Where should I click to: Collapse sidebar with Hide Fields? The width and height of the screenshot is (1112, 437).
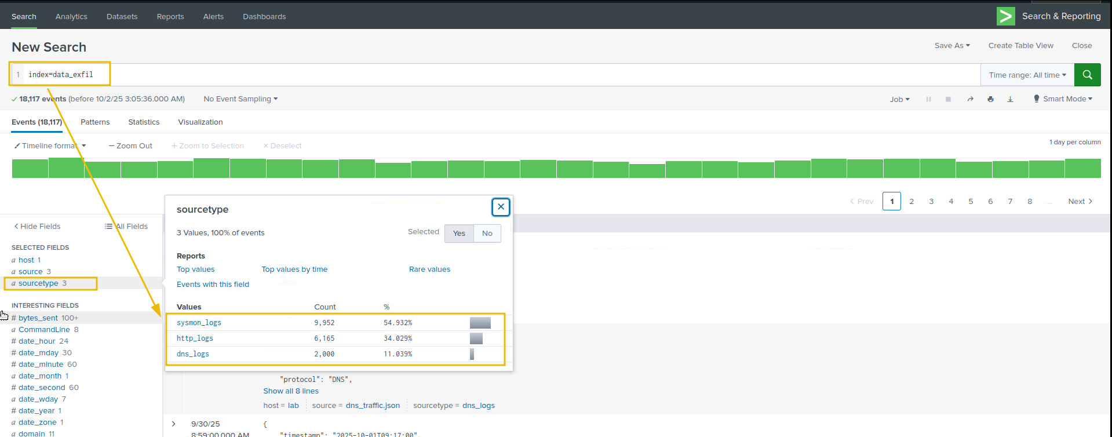pyautogui.click(x=37, y=227)
